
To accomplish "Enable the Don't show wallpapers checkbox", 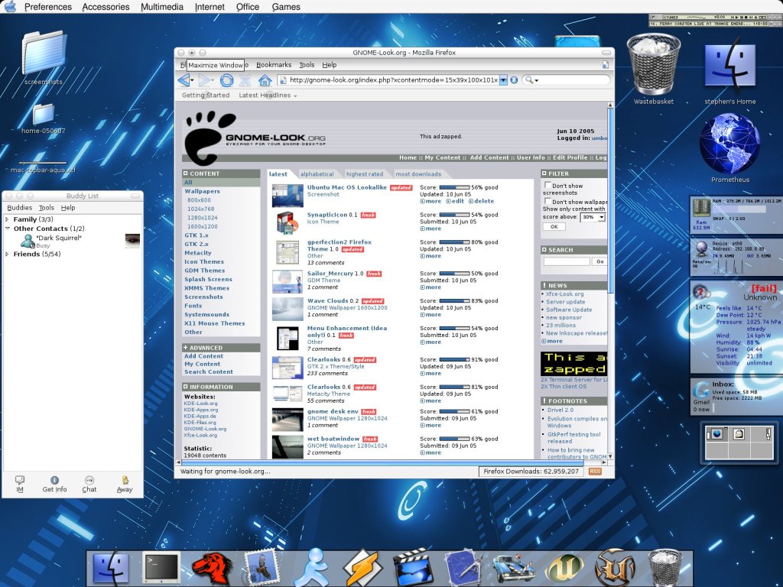I will [547, 202].
